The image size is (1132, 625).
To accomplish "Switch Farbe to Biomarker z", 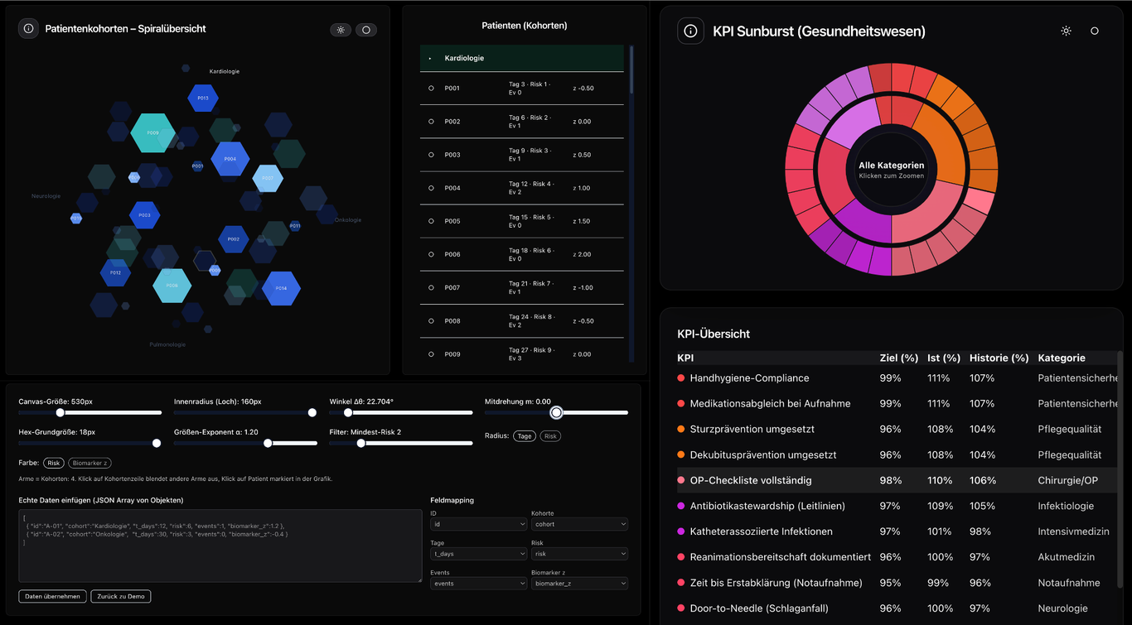I will tap(90, 464).
